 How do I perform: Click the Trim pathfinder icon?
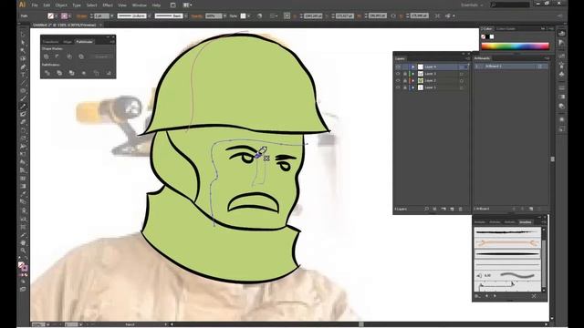point(59,73)
